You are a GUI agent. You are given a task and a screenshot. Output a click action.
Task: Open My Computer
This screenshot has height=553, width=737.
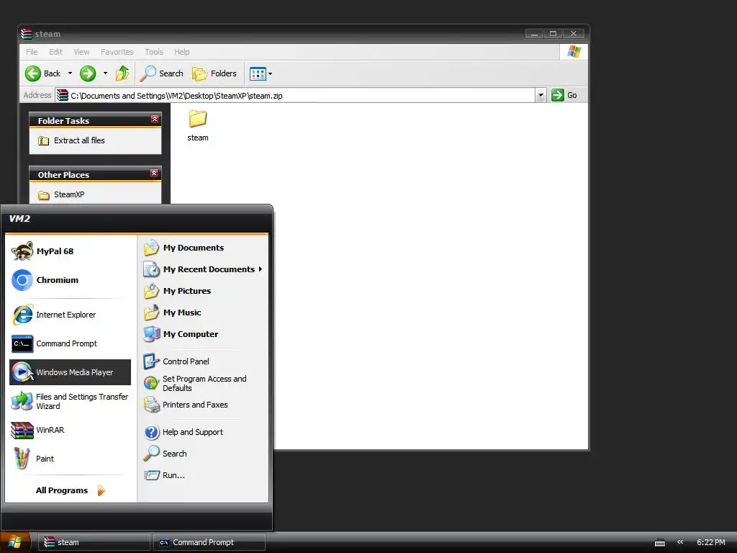coord(203,334)
